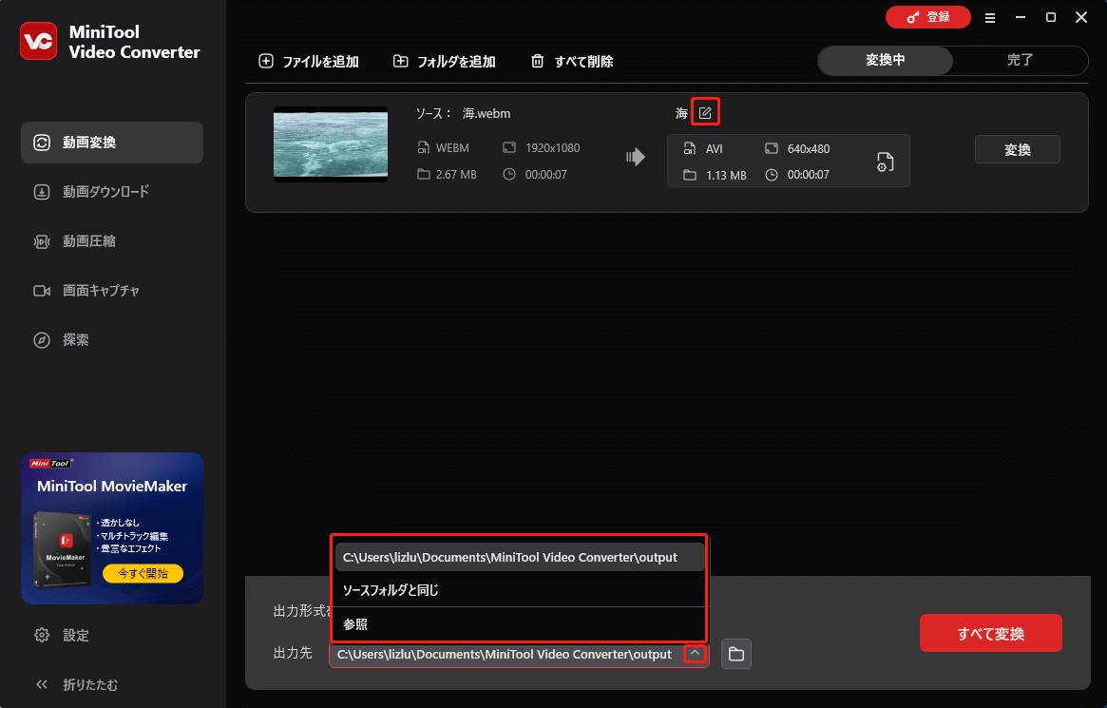Click フォルダを追加 to add a folder
This screenshot has width=1107, height=708.
(444, 62)
